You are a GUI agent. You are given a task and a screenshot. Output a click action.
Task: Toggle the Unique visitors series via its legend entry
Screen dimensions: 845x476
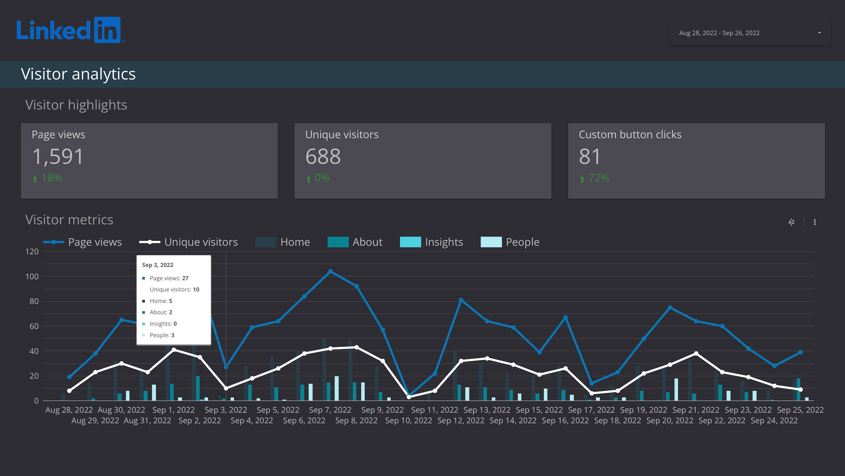(201, 242)
